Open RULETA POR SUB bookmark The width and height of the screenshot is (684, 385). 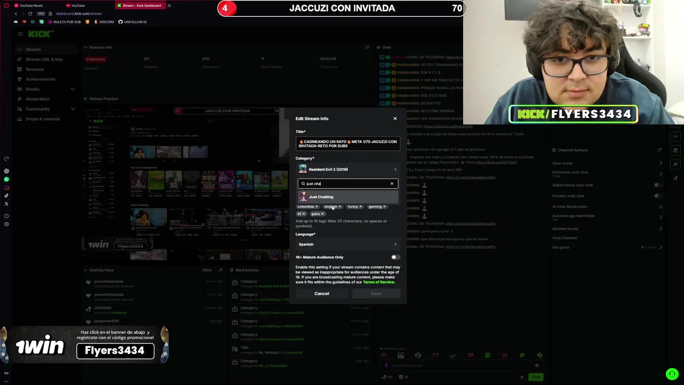(x=64, y=22)
